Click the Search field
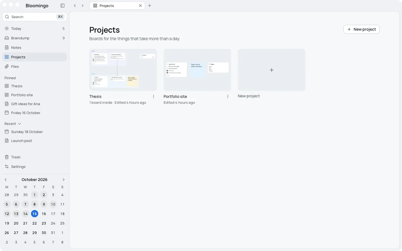The height and width of the screenshot is (251, 402). (x=35, y=17)
